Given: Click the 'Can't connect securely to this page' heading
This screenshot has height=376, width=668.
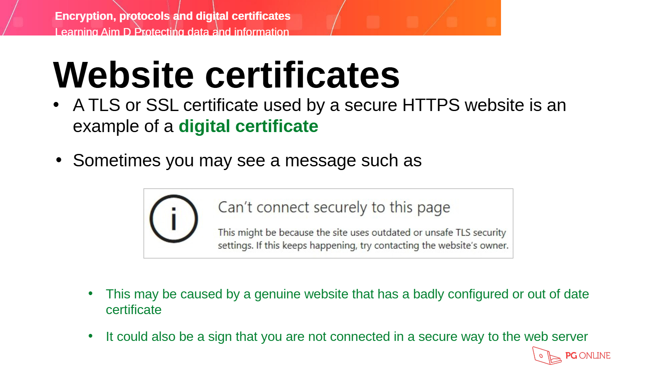Looking at the screenshot, I should point(334,208).
